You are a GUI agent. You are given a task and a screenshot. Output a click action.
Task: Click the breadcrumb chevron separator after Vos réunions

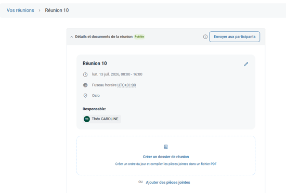tap(40, 10)
